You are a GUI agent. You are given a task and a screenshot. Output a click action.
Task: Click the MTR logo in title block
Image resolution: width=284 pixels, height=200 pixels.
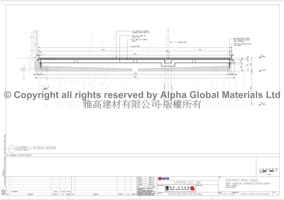pyautogui.click(x=163, y=178)
